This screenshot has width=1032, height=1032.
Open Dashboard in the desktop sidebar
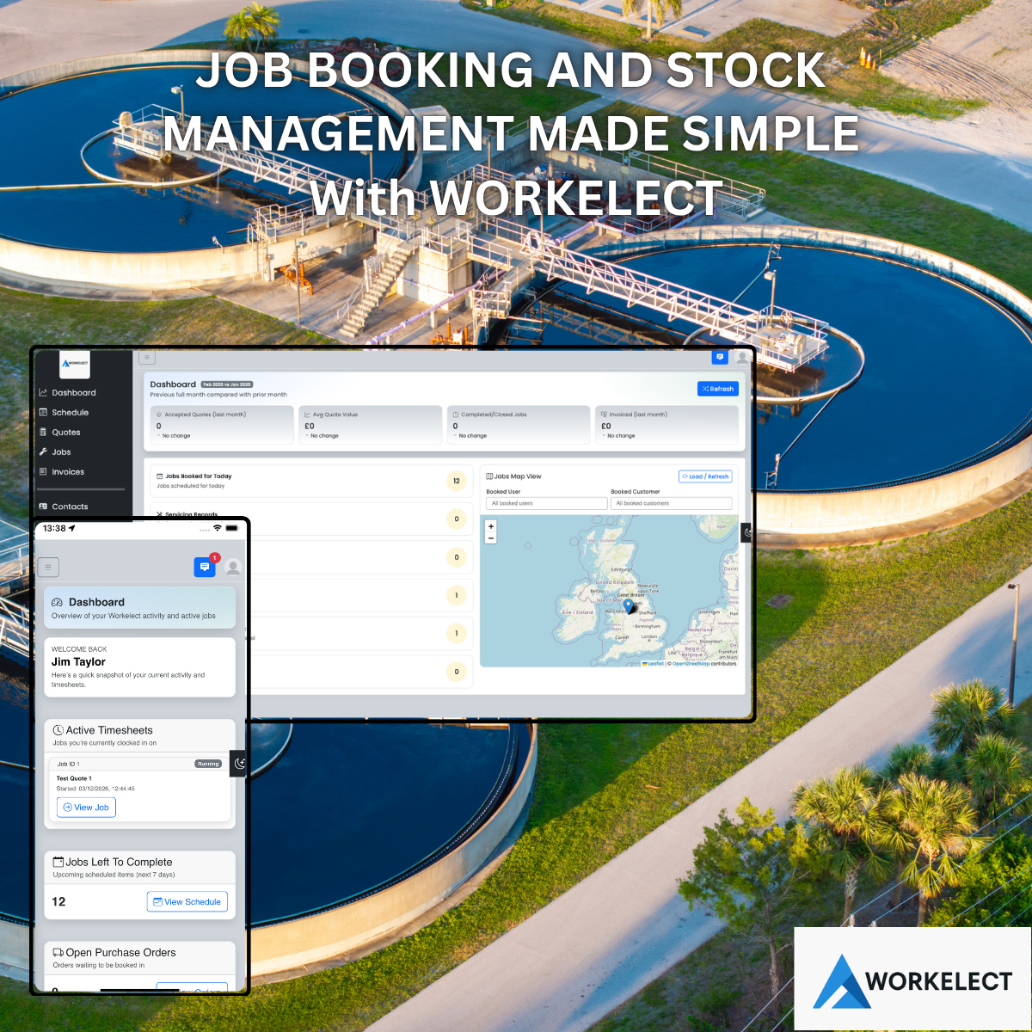67,393
